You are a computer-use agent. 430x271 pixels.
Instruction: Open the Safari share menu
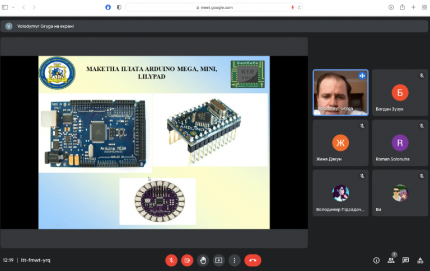[402, 7]
